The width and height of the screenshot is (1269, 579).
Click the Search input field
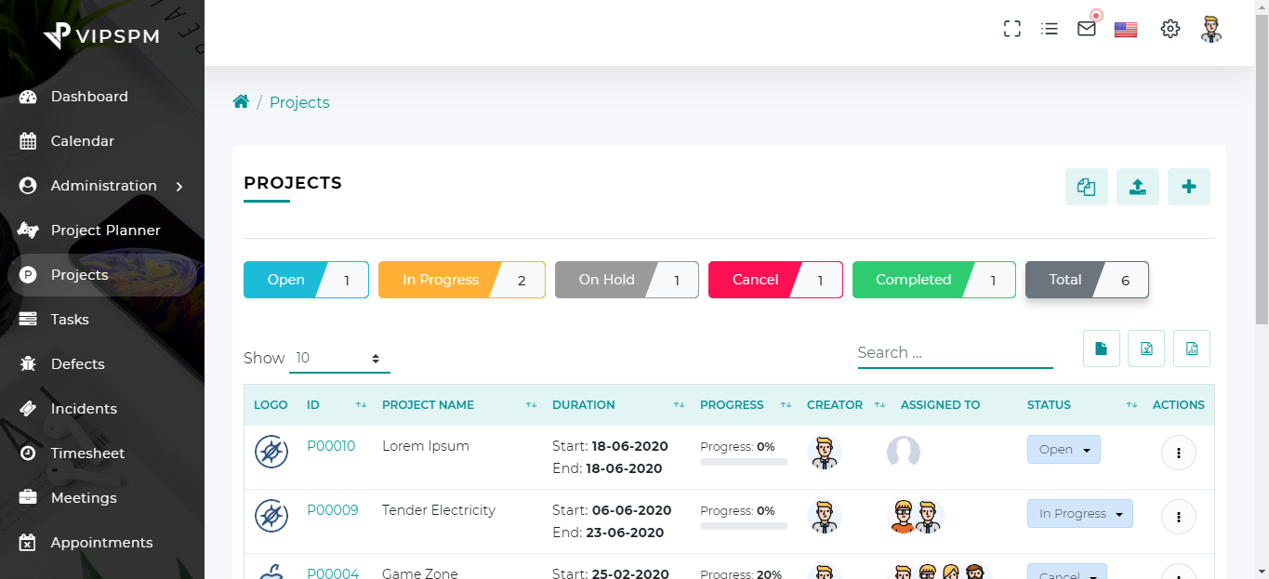tap(955, 353)
